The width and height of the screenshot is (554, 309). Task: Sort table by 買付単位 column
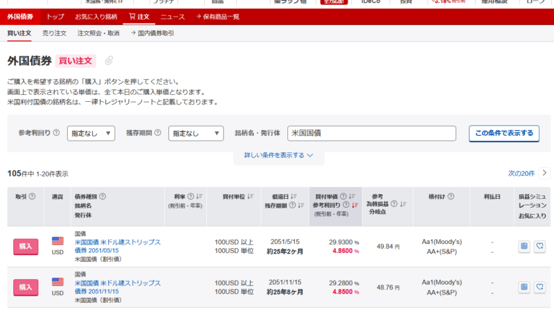point(250,196)
